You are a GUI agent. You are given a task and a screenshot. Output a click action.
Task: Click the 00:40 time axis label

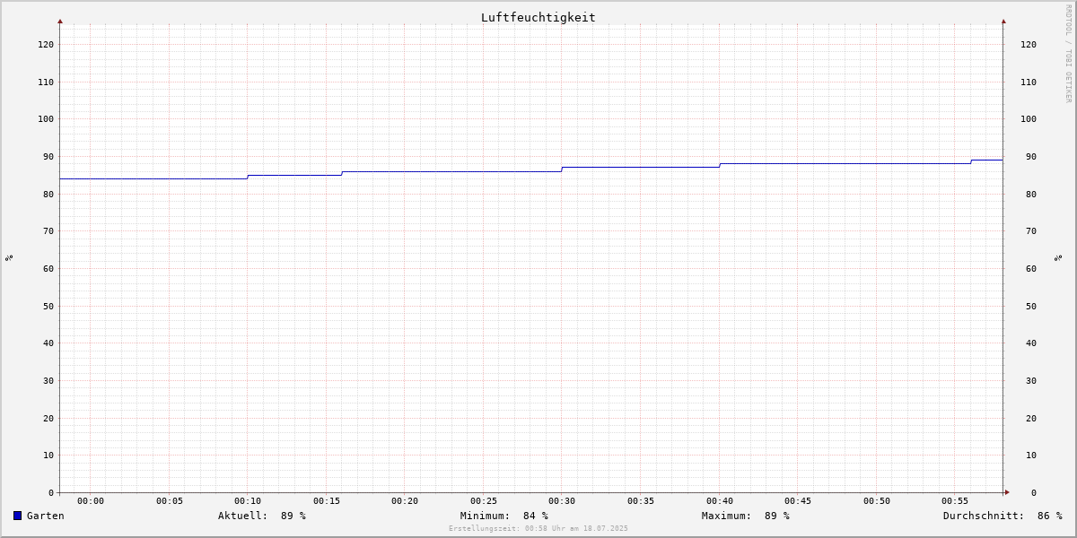[x=720, y=501]
